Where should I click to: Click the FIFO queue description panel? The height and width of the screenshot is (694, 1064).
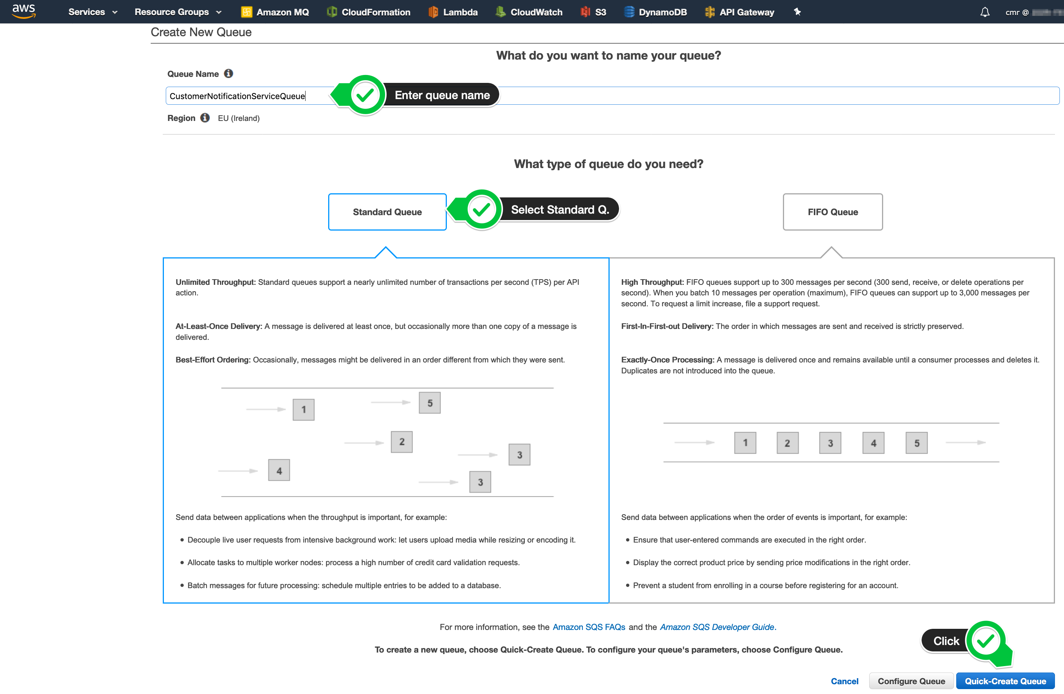(832, 430)
